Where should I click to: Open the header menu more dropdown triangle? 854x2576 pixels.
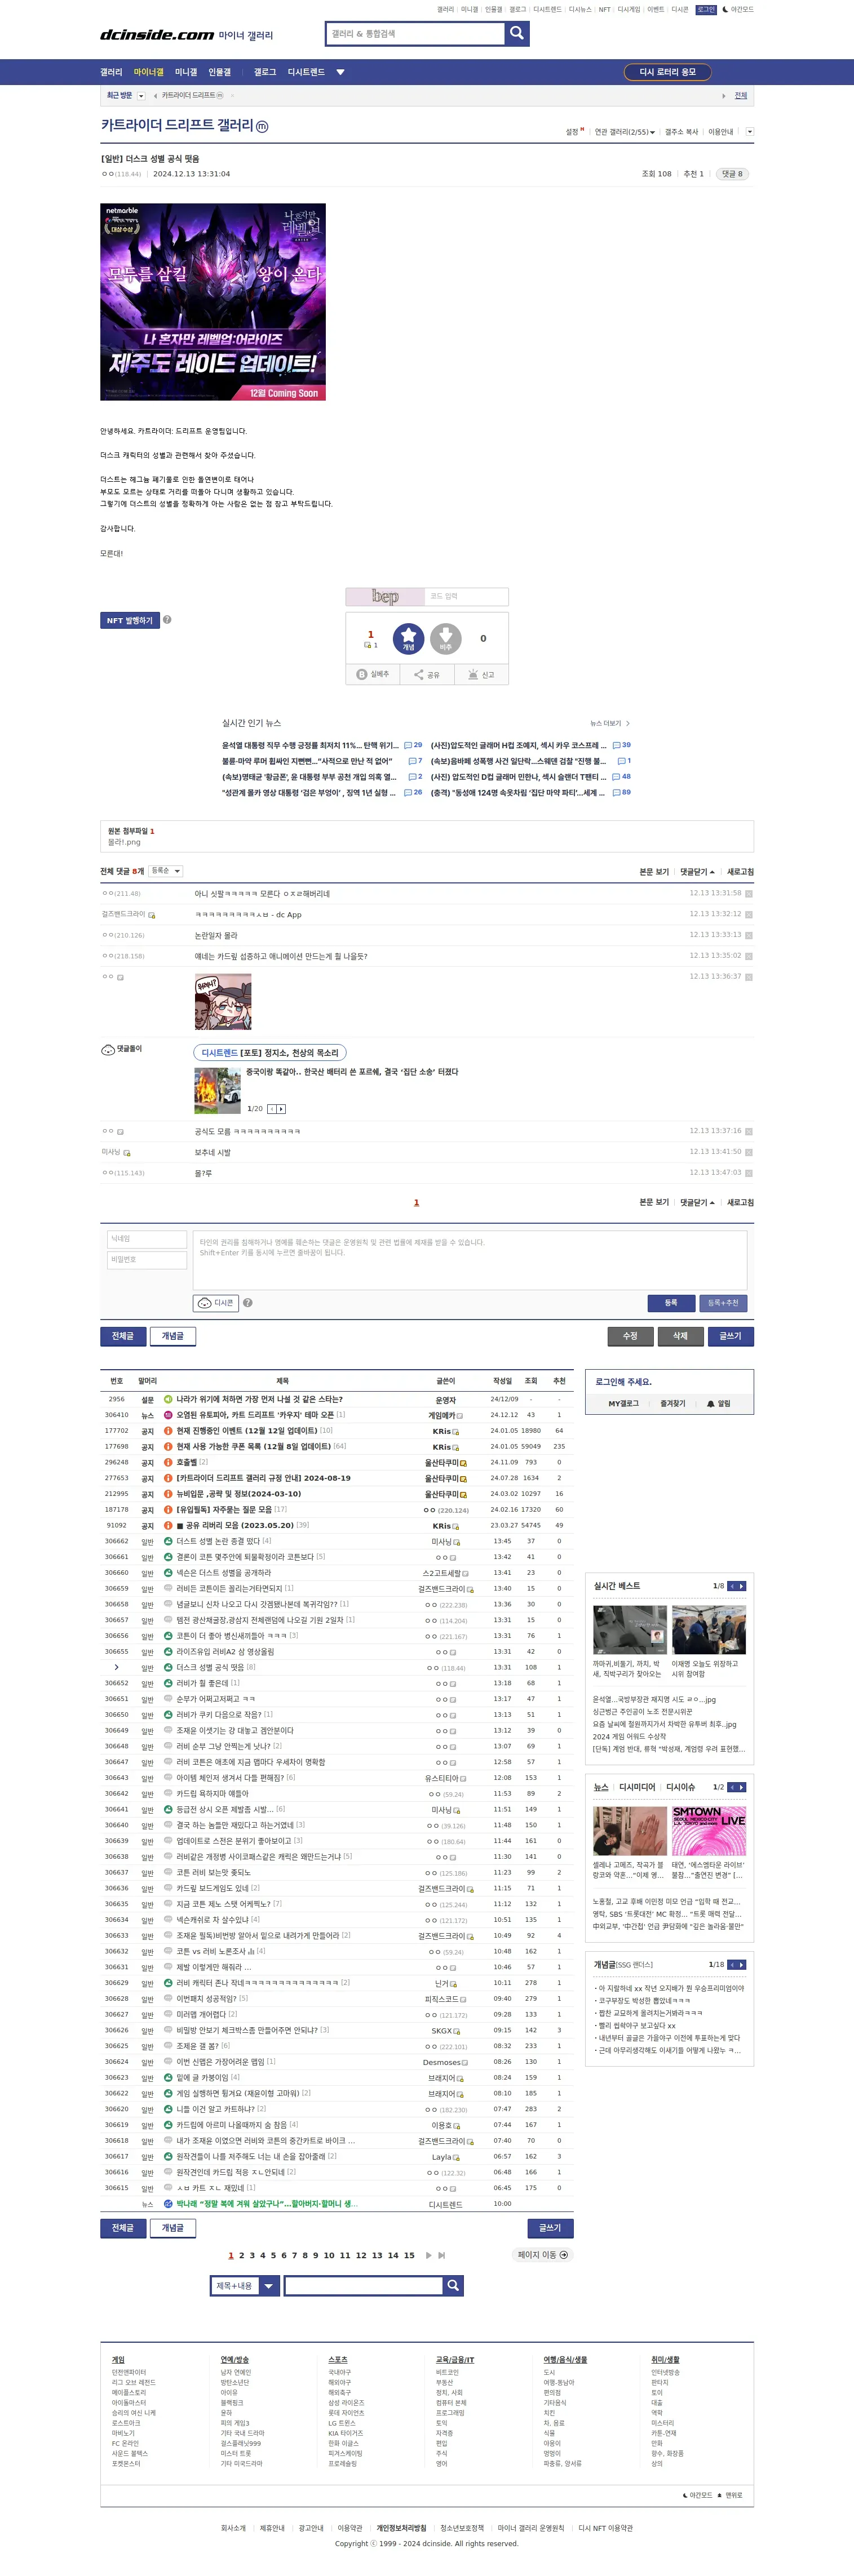(x=340, y=72)
